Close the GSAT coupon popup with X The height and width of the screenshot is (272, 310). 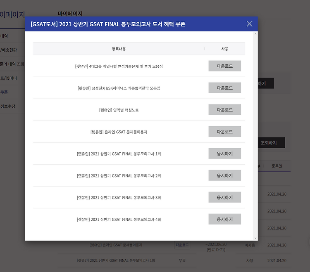coord(249,24)
